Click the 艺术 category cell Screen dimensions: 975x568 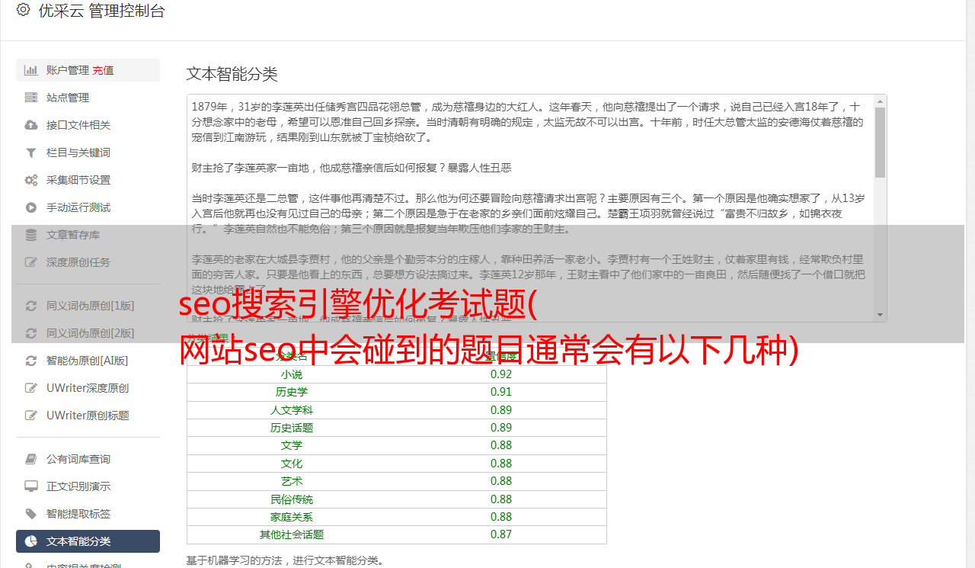coord(292,481)
